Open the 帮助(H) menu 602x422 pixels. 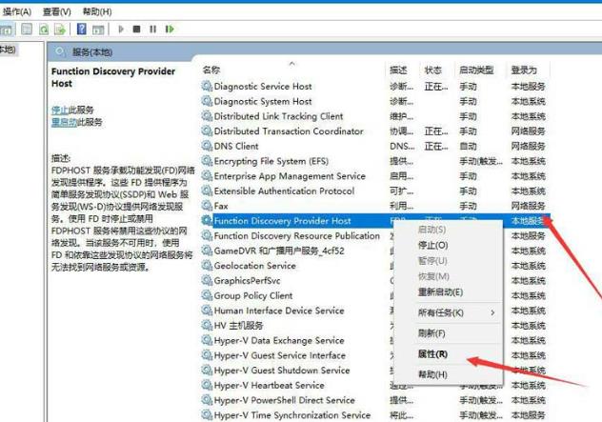(97, 11)
